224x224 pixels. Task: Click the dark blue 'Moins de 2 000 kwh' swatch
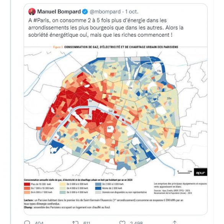click(98, 188)
